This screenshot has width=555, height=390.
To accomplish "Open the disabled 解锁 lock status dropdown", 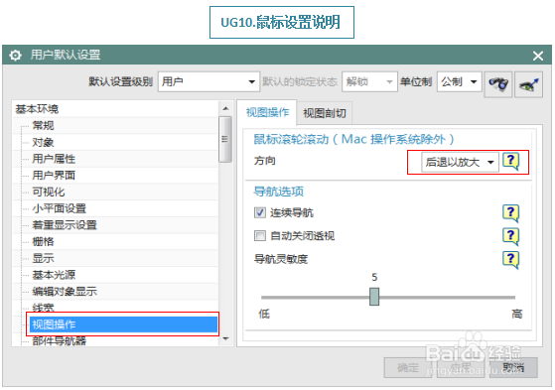I will pos(369,81).
